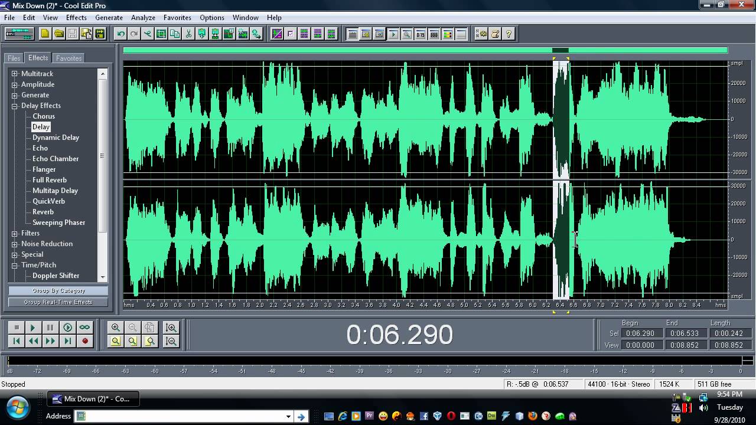Open the Analyze menu
The width and height of the screenshot is (756, 425).
tap(143, 18)
